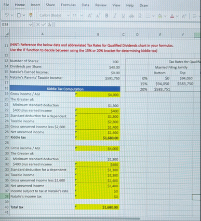Toggle Underline formatting
Screen dimensions: 201x221
click(123, 16)
